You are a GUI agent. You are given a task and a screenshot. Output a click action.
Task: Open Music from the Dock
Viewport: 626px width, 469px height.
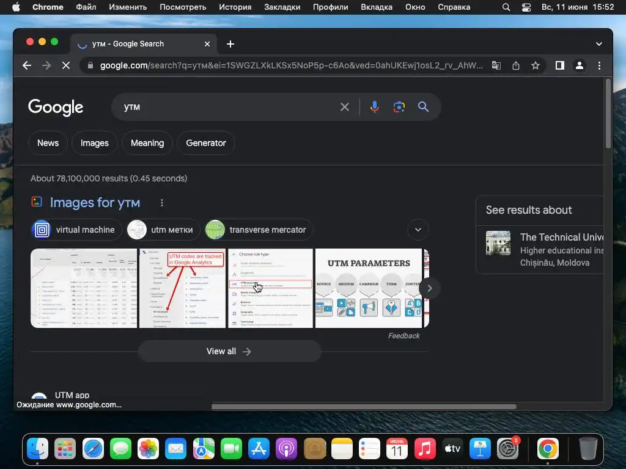tap(425, 449)
